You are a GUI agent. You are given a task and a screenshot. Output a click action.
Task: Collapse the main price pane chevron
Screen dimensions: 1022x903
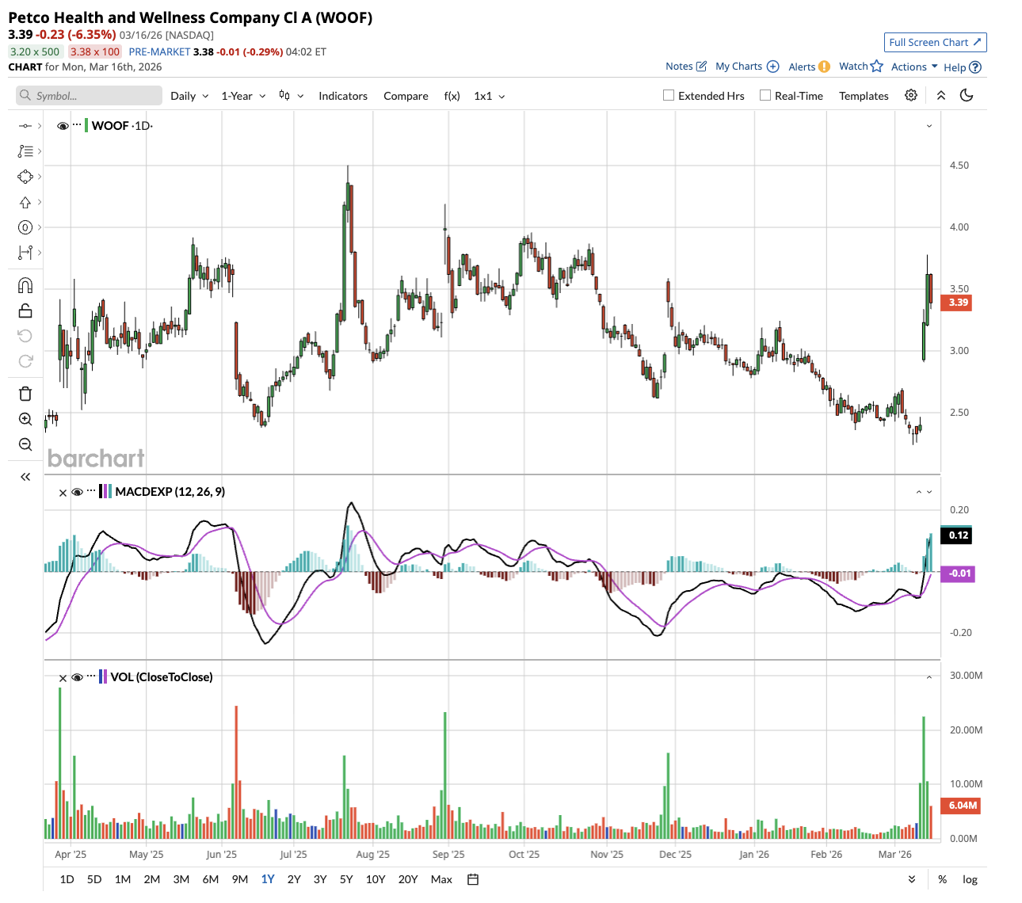pyautogui.click(x=929, y=126)
